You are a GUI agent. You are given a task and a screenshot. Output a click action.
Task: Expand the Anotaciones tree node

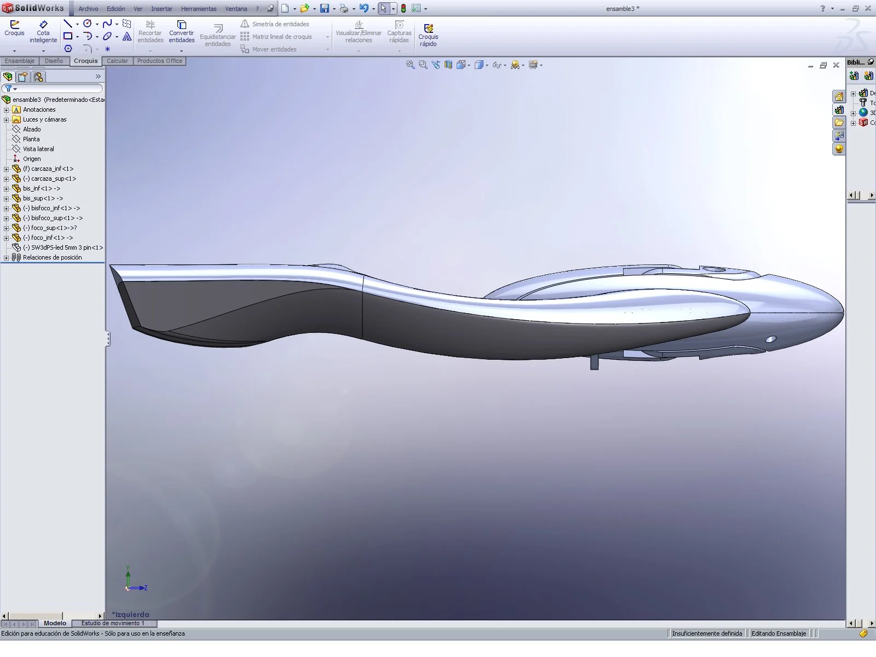point(6,109)
